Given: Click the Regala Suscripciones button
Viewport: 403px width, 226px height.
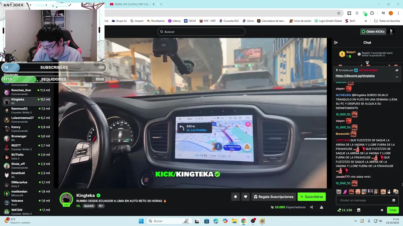Looking at the screenshot, I should pyautogui.click(x=274, y=197).
